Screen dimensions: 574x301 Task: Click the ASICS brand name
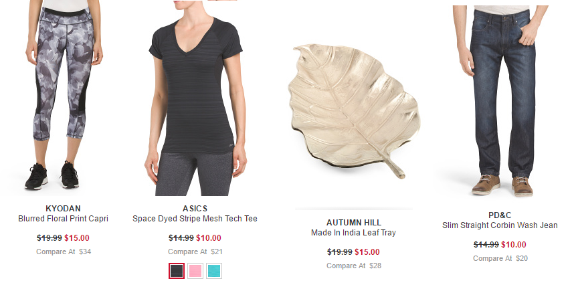coord(195,208)
